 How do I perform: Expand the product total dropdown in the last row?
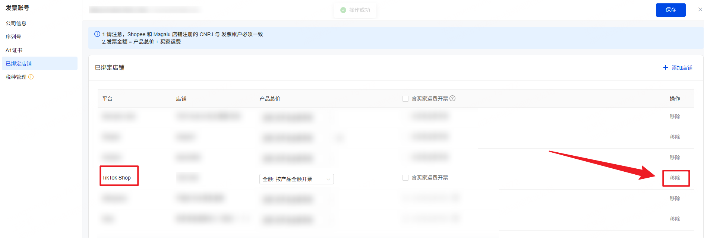coord(296,220)
